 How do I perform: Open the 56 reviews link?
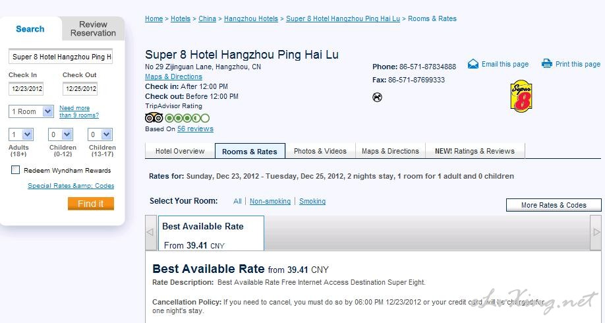click(195, 129)
